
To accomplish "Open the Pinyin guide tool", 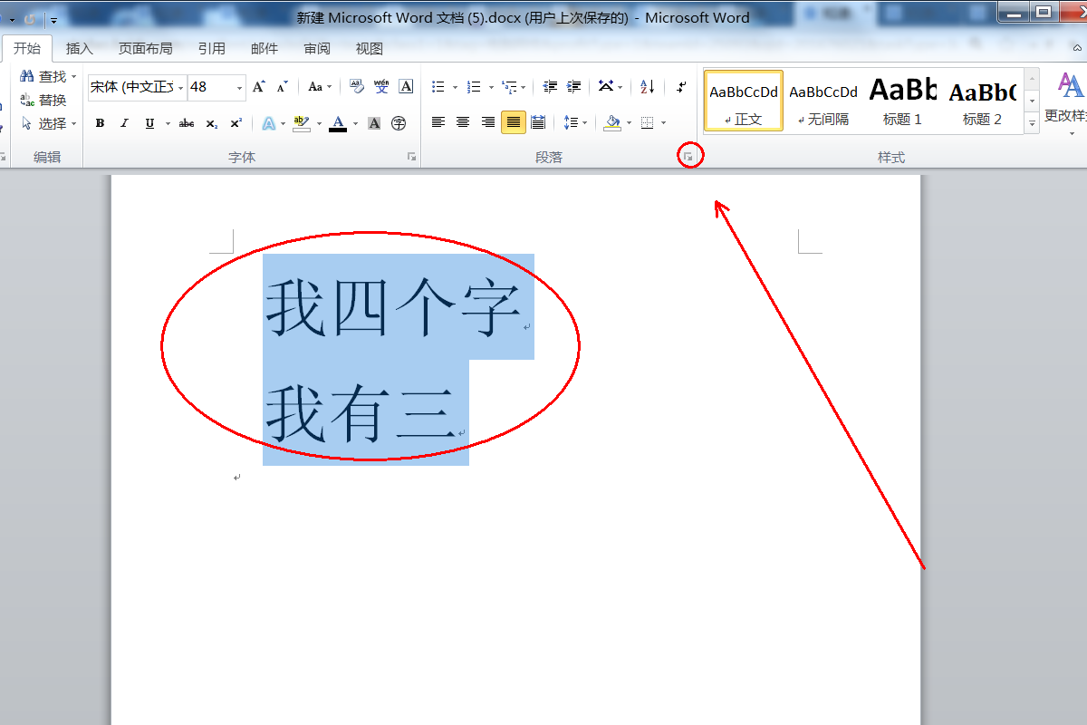I will click(380, 86).
